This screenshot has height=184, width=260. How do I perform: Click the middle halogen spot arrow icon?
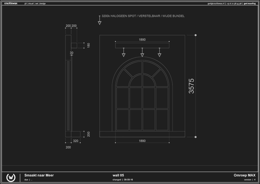click(142, 54)
